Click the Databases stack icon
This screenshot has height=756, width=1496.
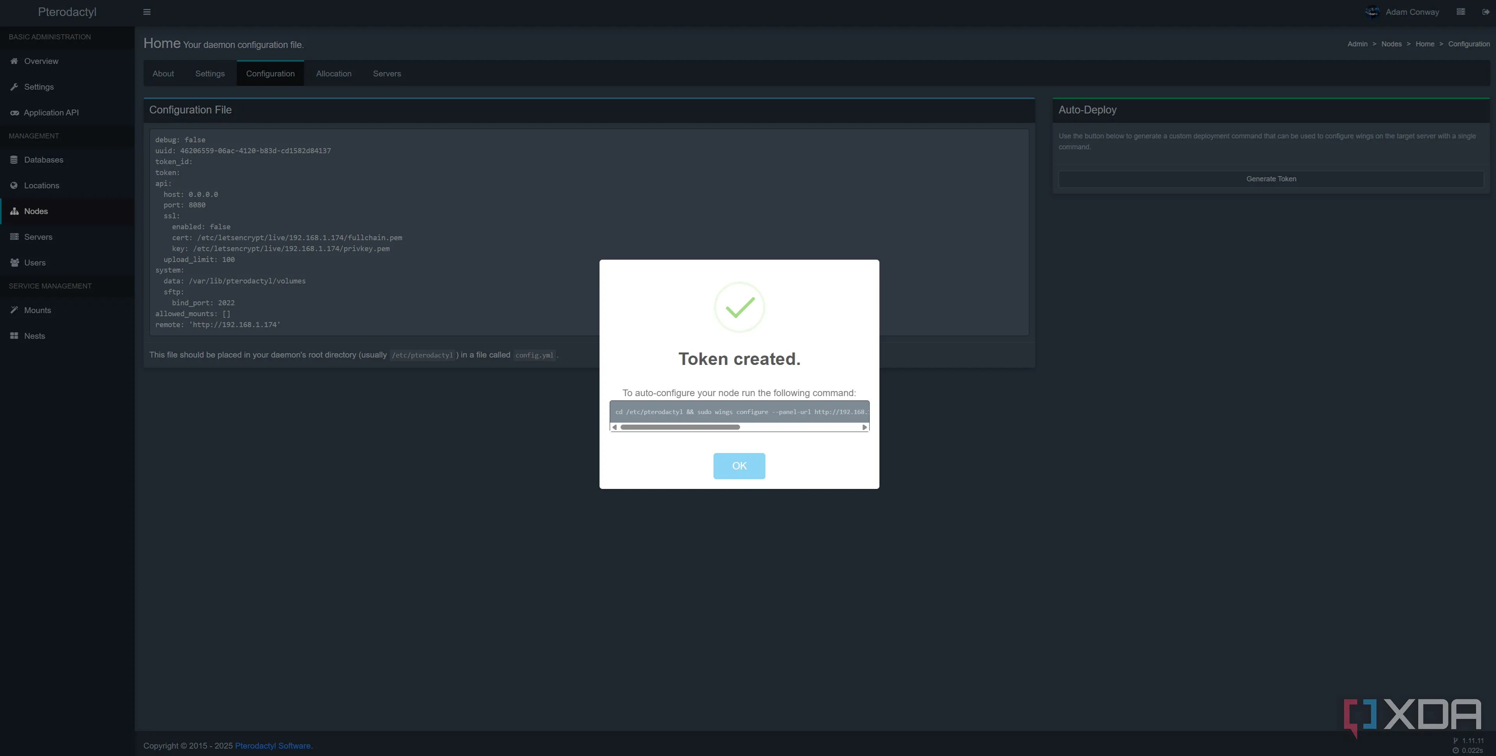14,159
